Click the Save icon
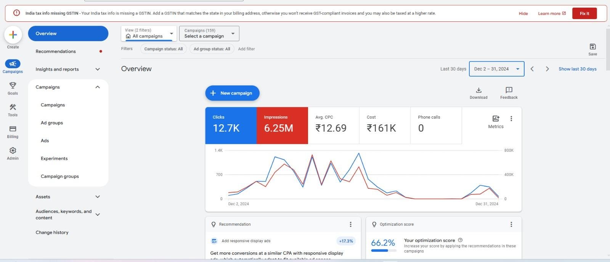 coord(592,47)
